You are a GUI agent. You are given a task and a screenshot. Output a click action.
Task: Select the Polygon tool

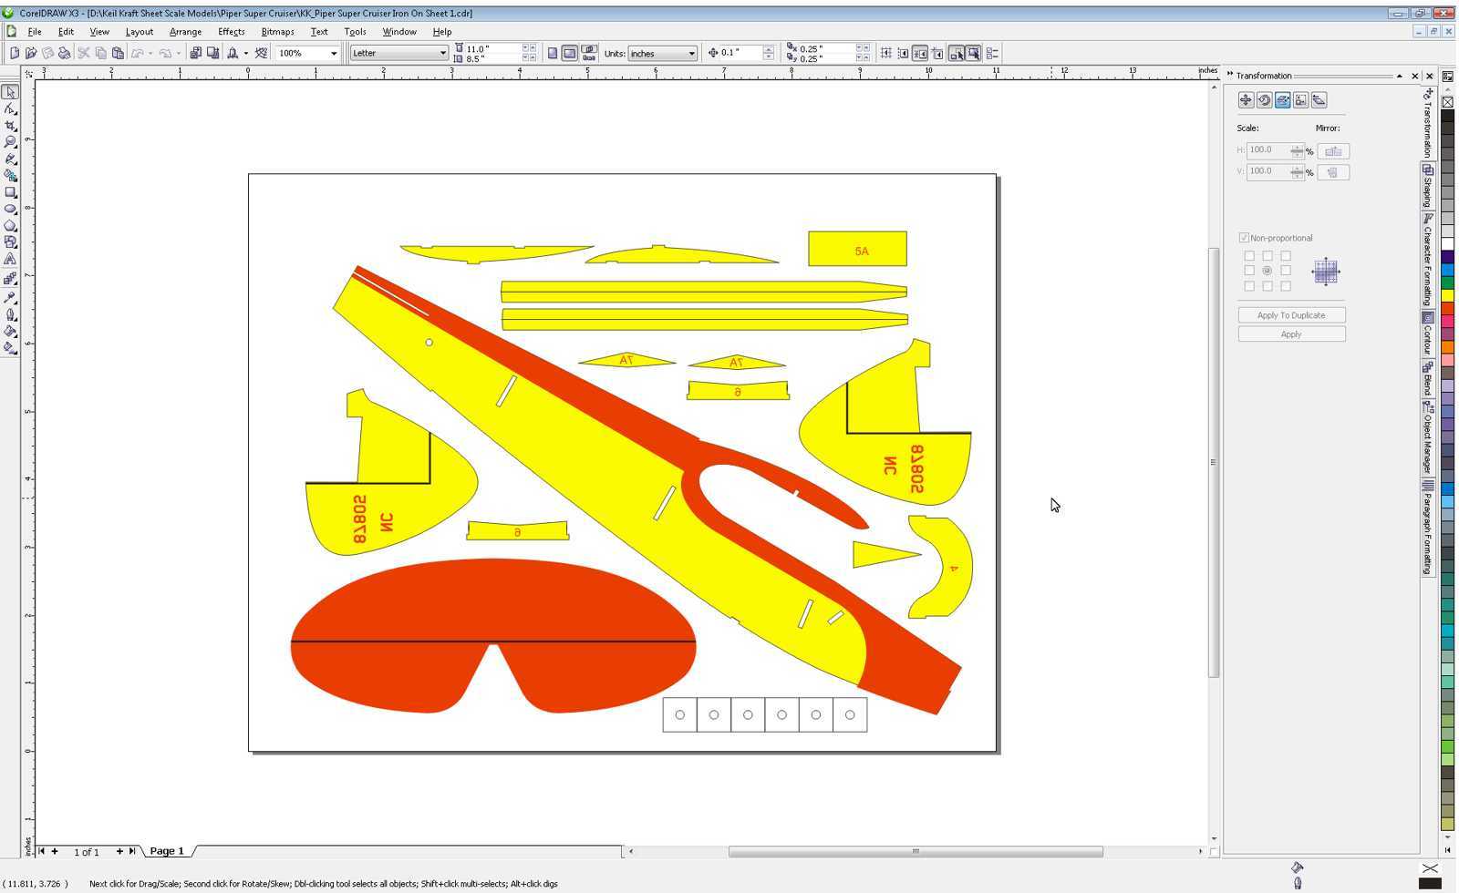(x=10, y=226)
